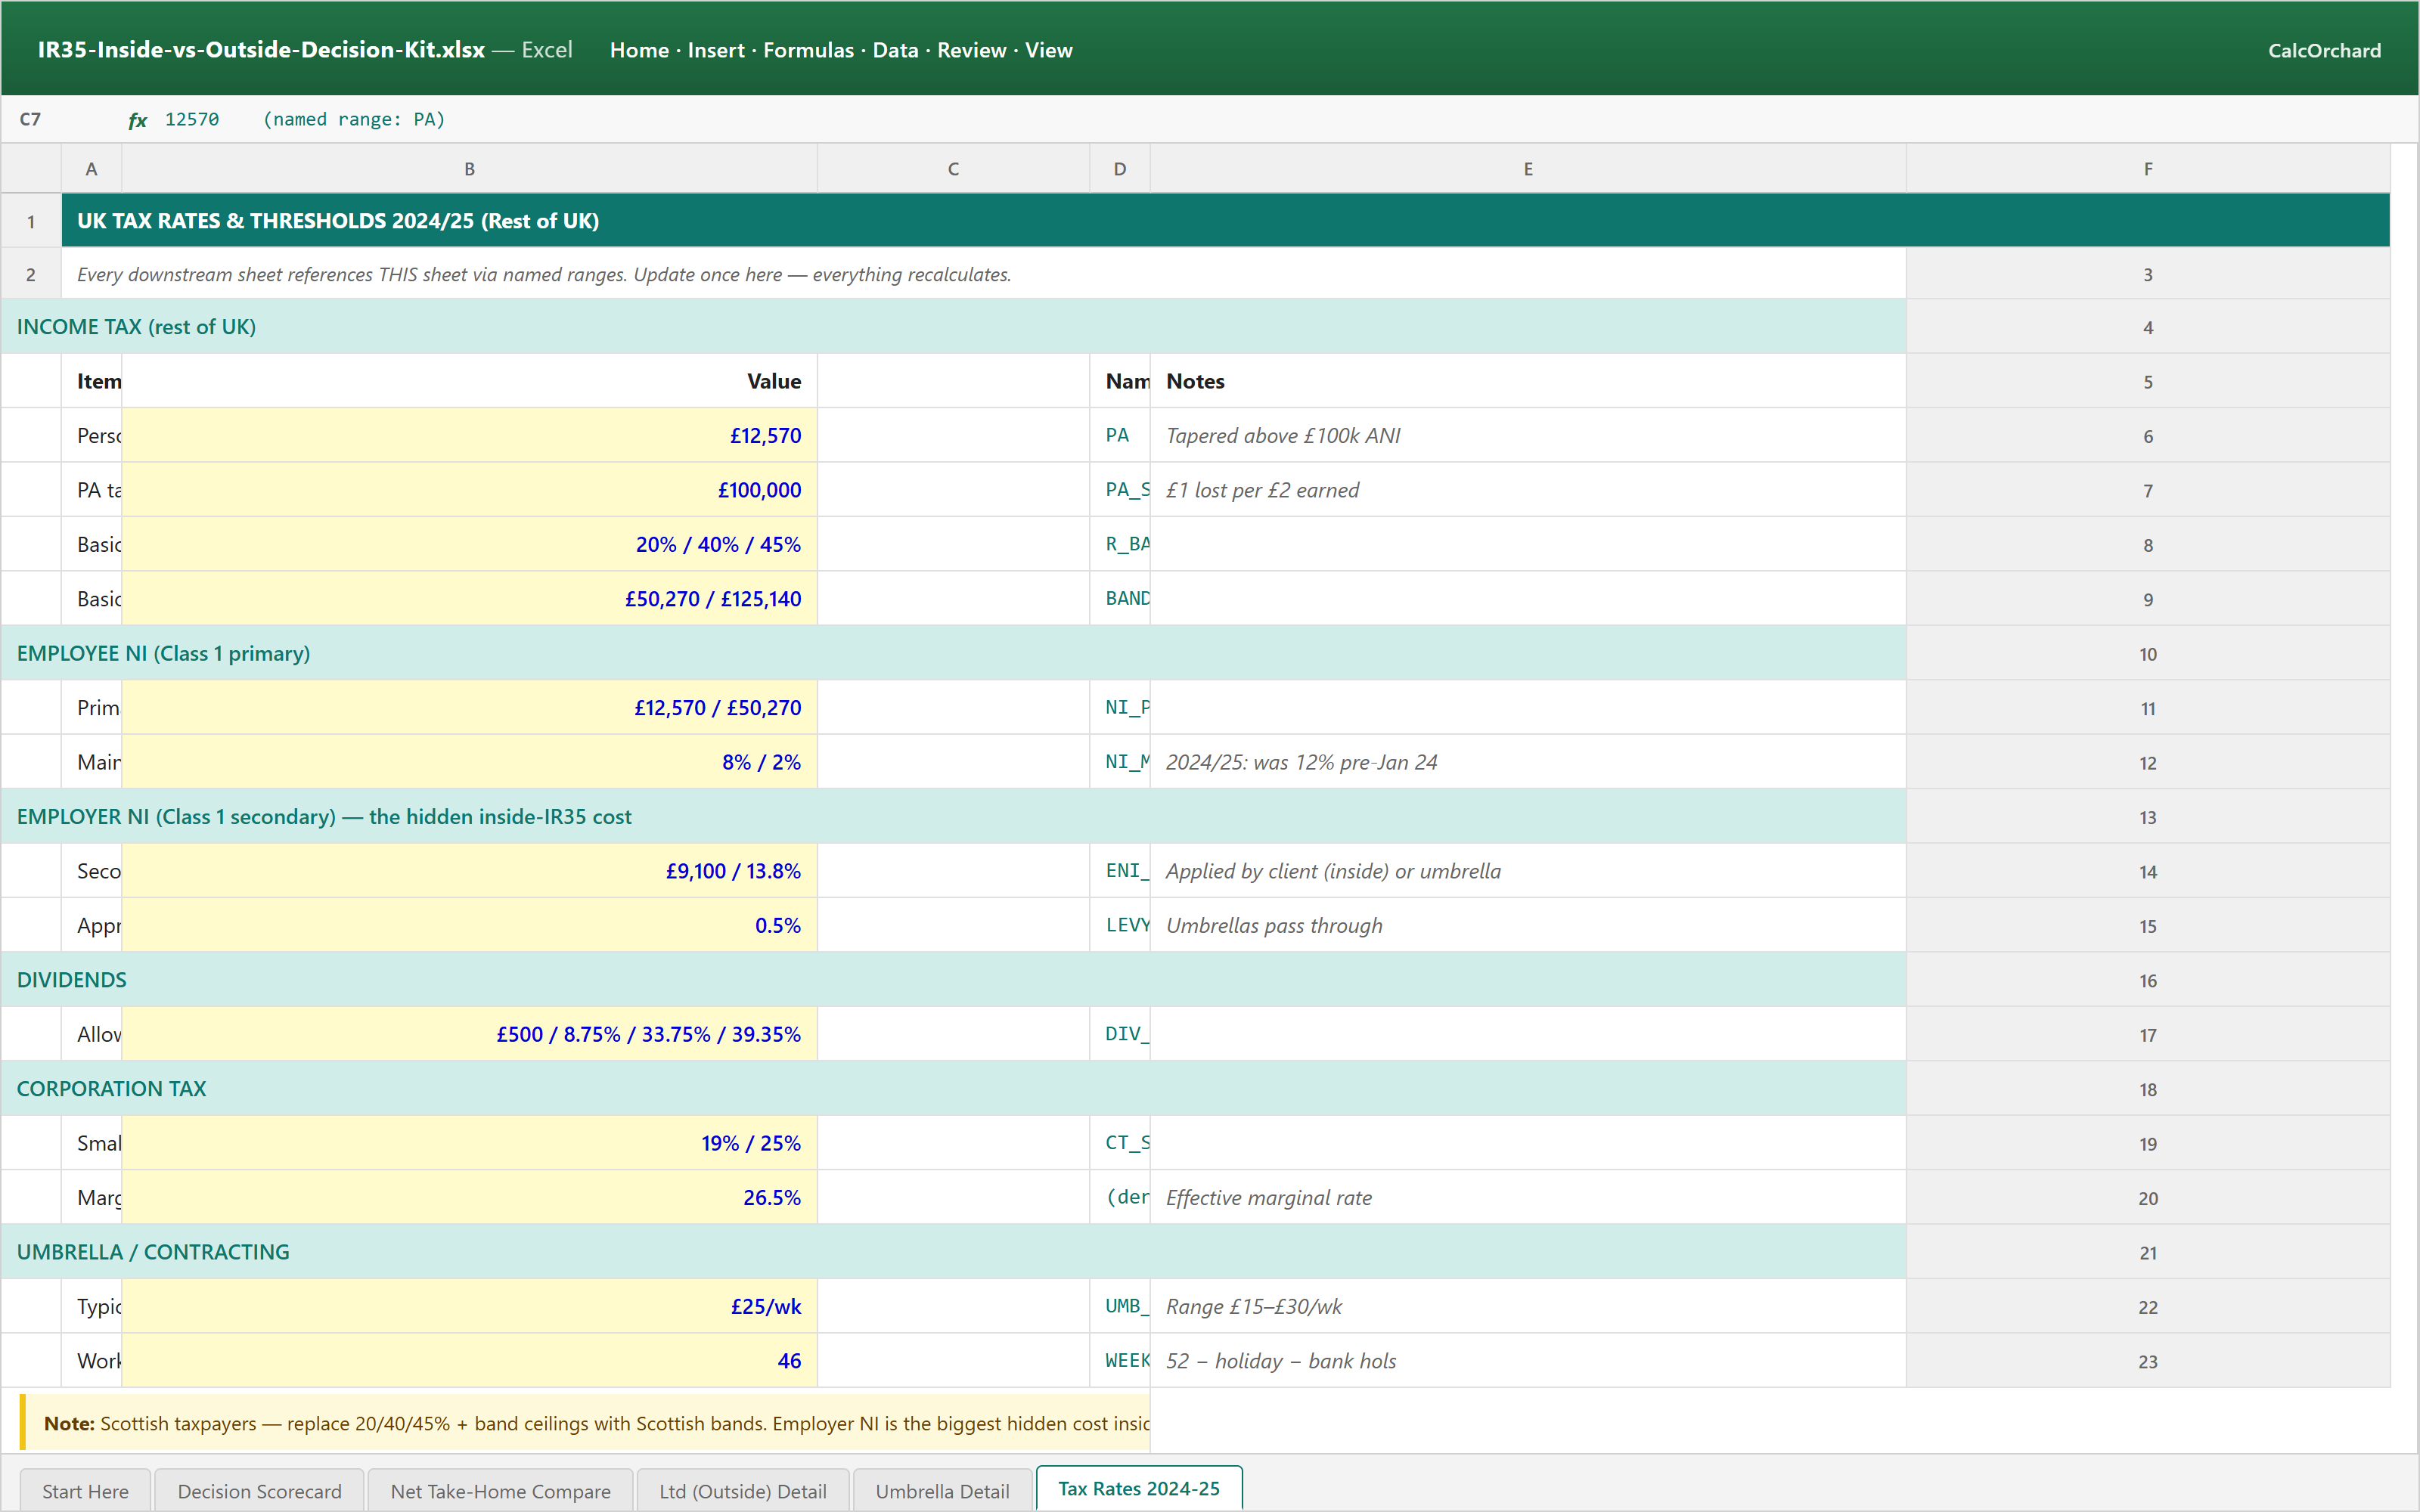The height and width of the screenshot is (1512, 2420).
Task: Switch to the Decision Scorecard tab
Action: (259, 1490)
